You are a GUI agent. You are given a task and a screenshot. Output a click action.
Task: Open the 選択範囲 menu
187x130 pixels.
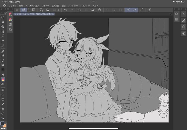click(x=56, y=5)
